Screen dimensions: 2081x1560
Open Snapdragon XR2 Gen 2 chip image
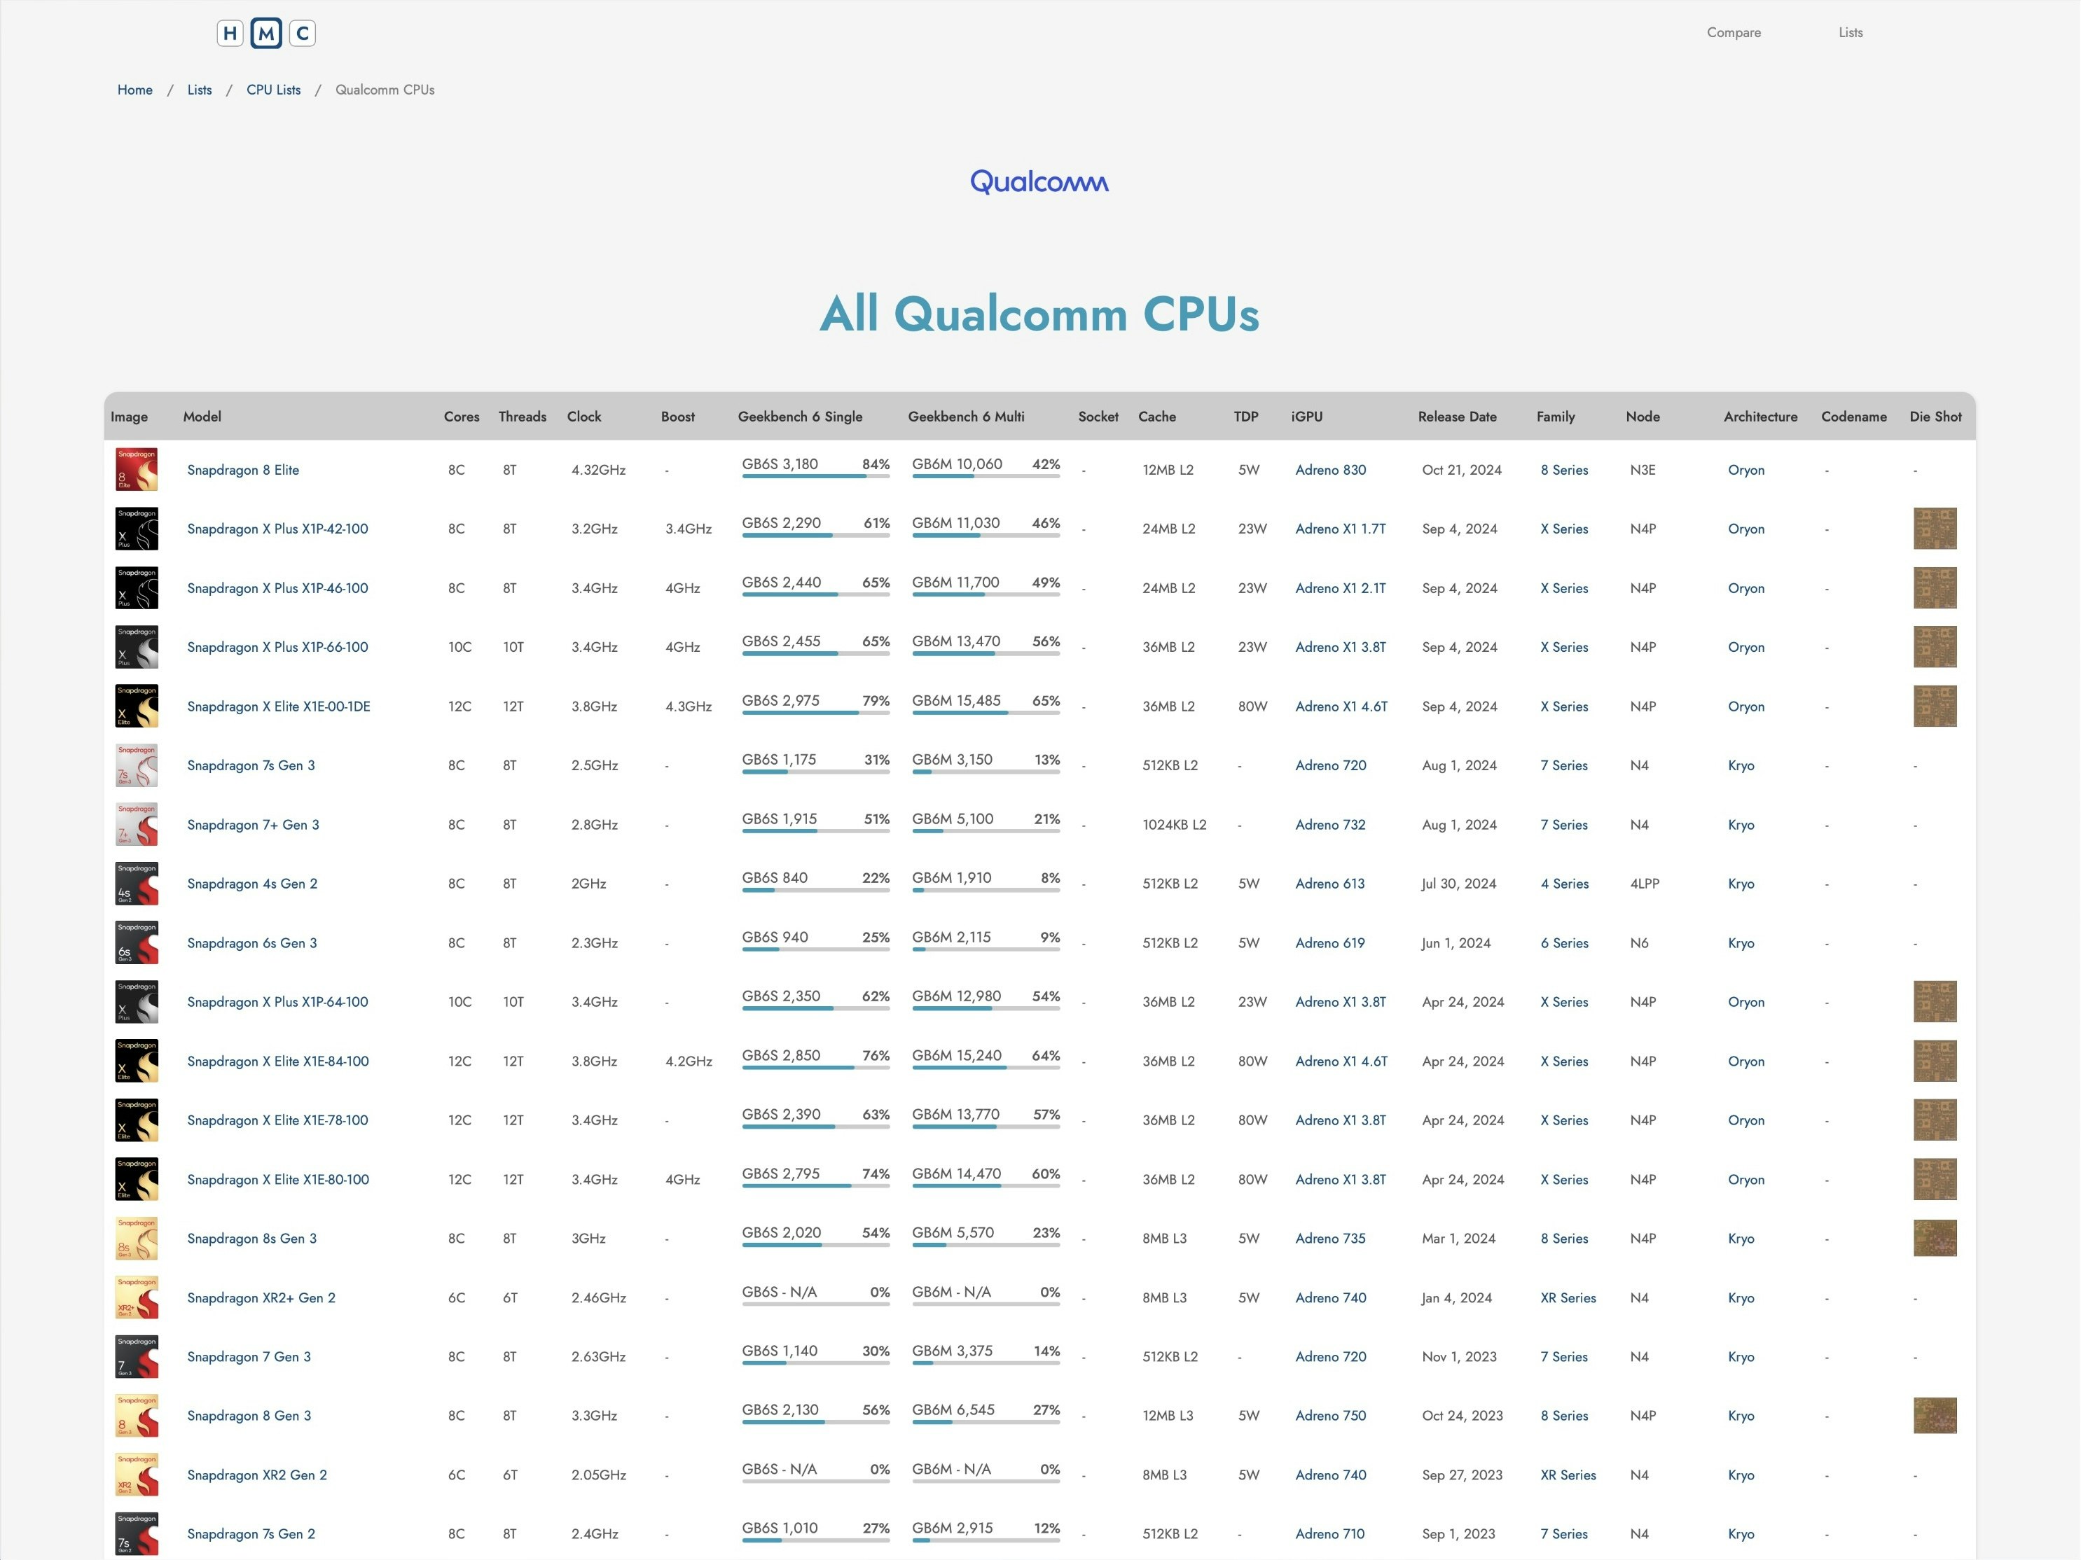pos(137,1475)
